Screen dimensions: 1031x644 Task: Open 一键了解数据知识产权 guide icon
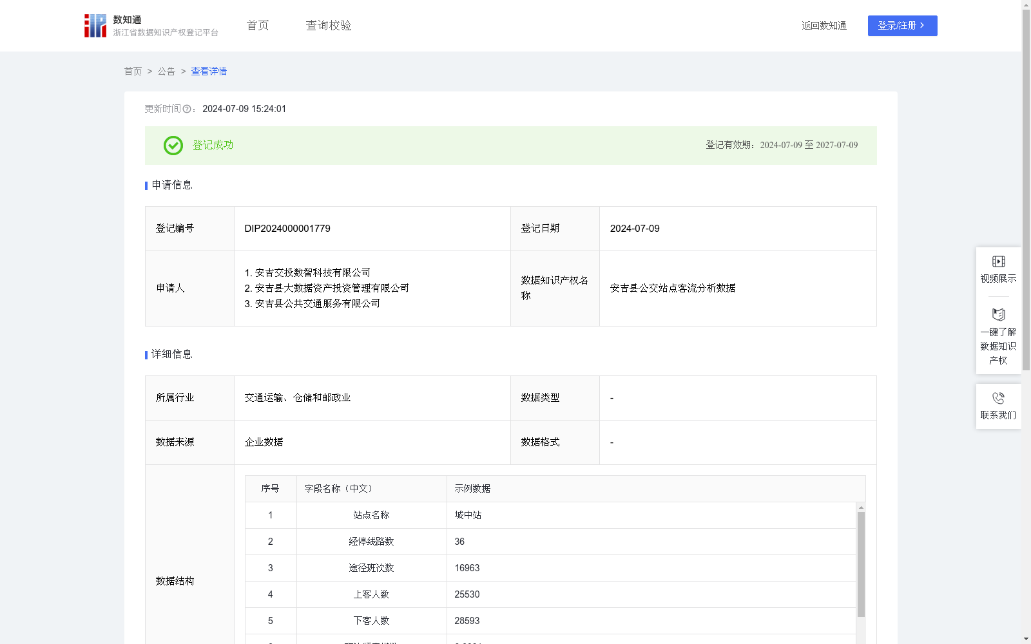tap(998, 314)
